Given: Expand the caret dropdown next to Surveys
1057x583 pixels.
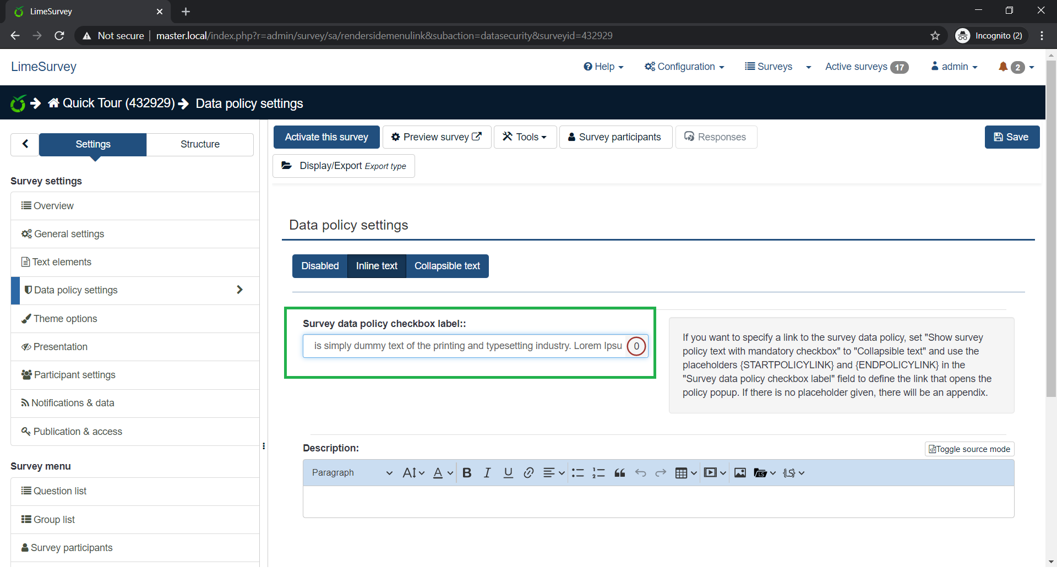Looking at the screenshot, I should click(x=808, y=67).
